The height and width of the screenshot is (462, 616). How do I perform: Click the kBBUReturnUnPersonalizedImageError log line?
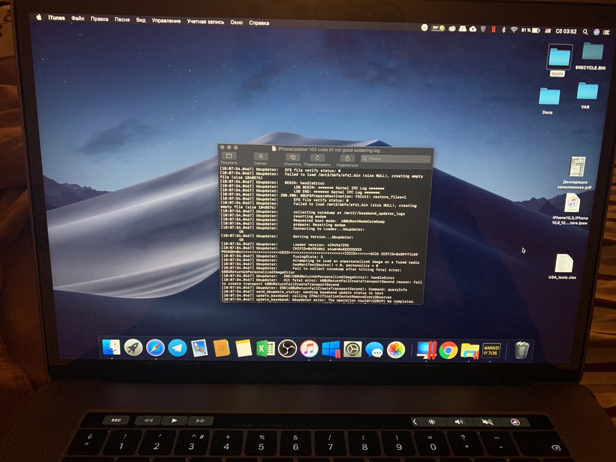point(258,272)
